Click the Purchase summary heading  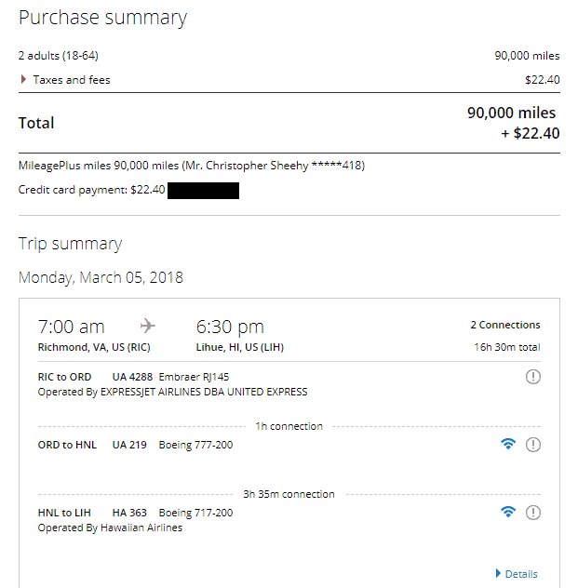pyautogui.click(x=102, y=18)
